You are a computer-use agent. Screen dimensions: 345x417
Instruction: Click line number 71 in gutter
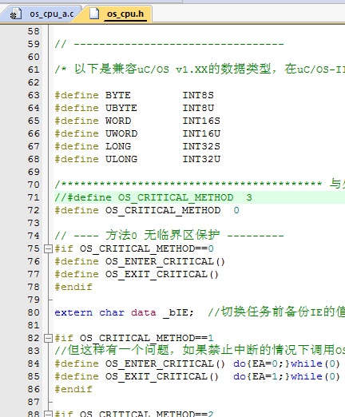click(x=34, y=197)
